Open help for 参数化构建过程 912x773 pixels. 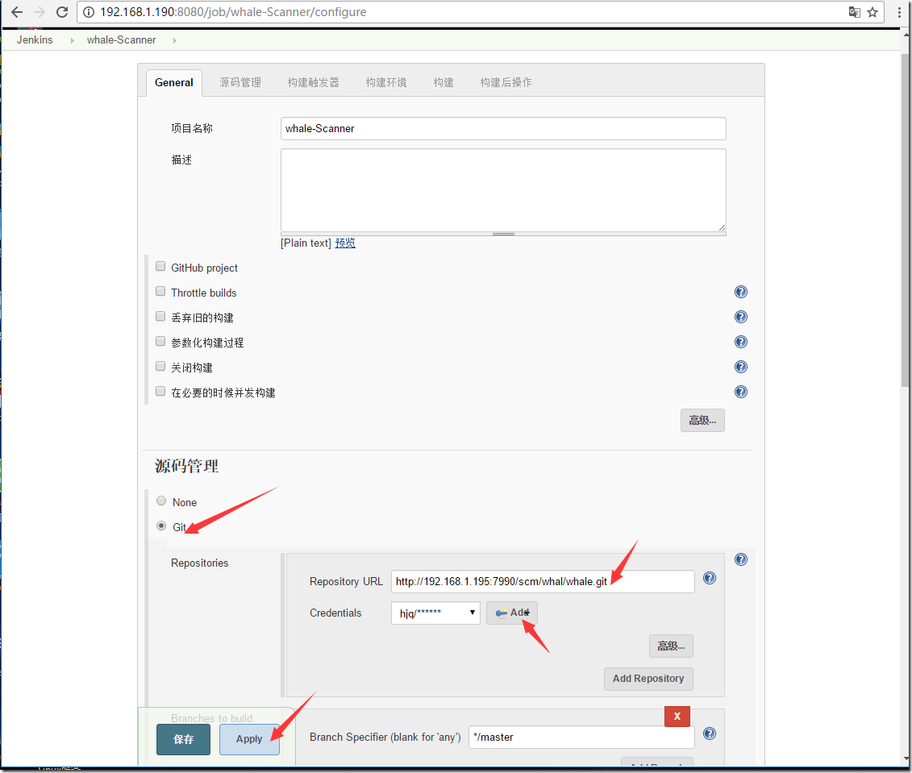coord(740,342)
